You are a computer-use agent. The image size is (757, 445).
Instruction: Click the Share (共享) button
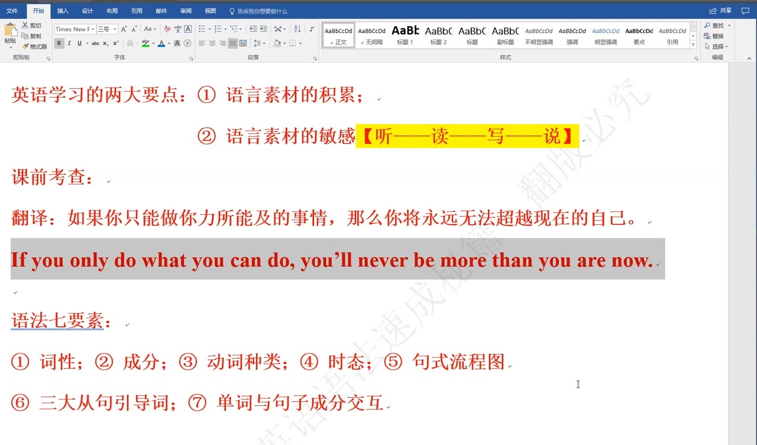(x=721, y=11)
